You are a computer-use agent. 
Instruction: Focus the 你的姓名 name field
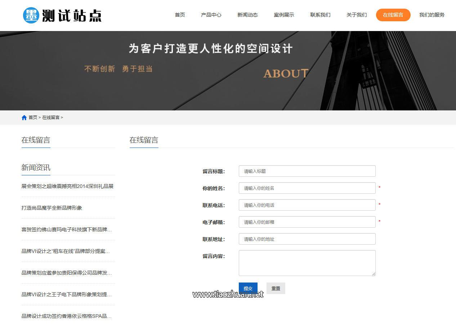pyautogui.click(x=307, y=188)
